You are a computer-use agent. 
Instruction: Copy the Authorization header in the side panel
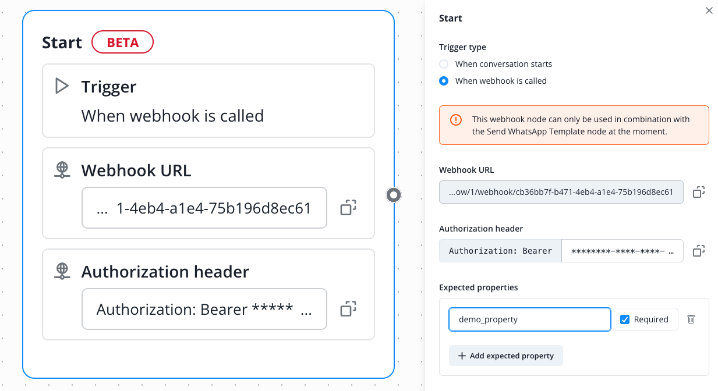point(699,251)
